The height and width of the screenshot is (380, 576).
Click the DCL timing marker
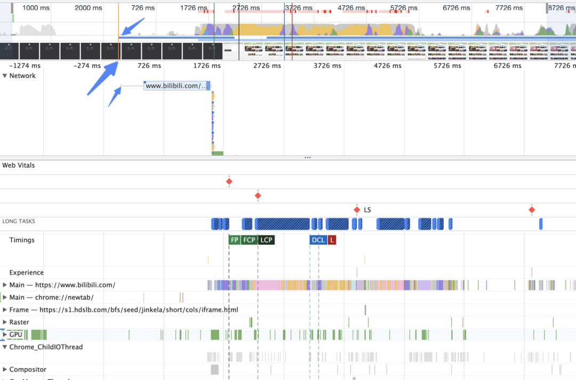(x=317, y=240)
